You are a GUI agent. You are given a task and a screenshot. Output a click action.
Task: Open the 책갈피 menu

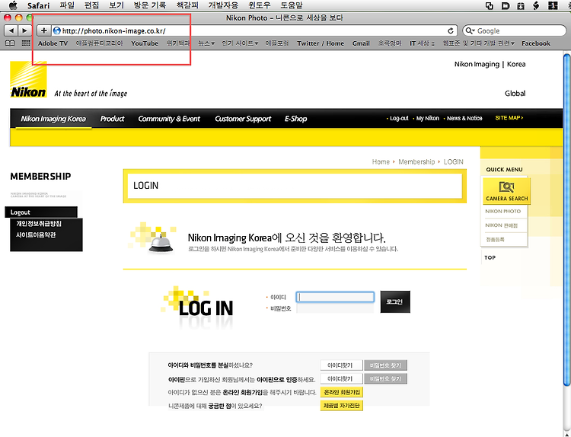coord(187,5)
